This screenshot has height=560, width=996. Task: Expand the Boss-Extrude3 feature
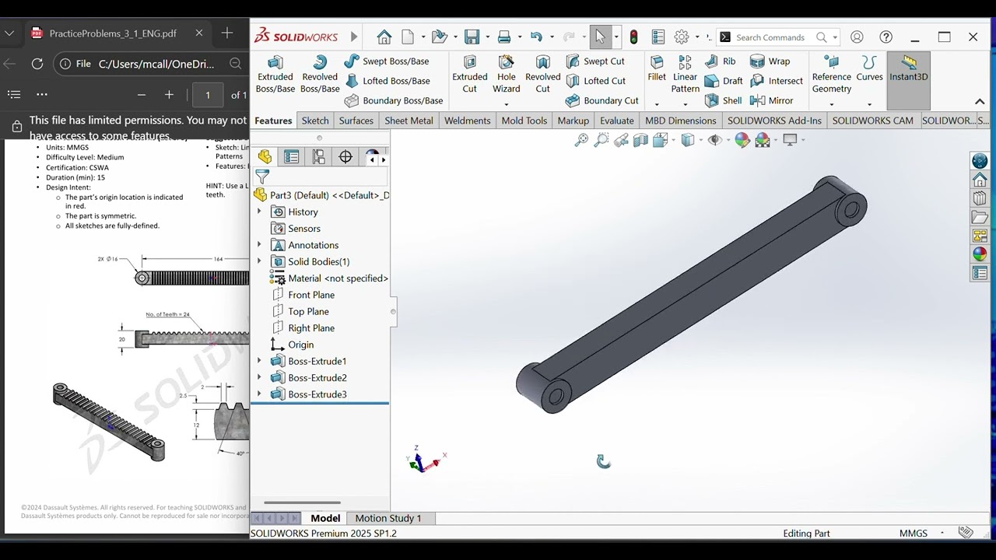(259, 394)
